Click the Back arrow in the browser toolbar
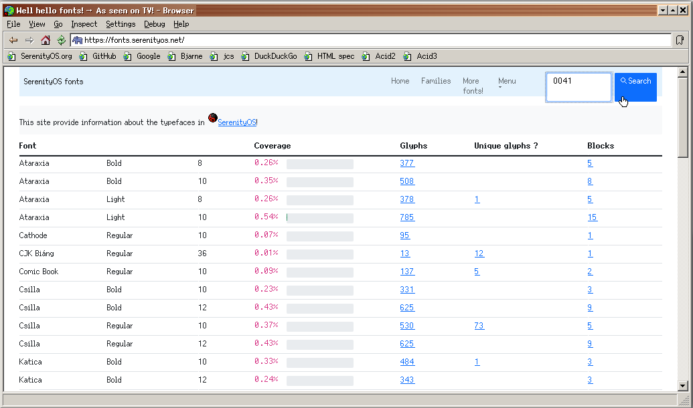This screenshot has width=693, height=408. [13, 40]
